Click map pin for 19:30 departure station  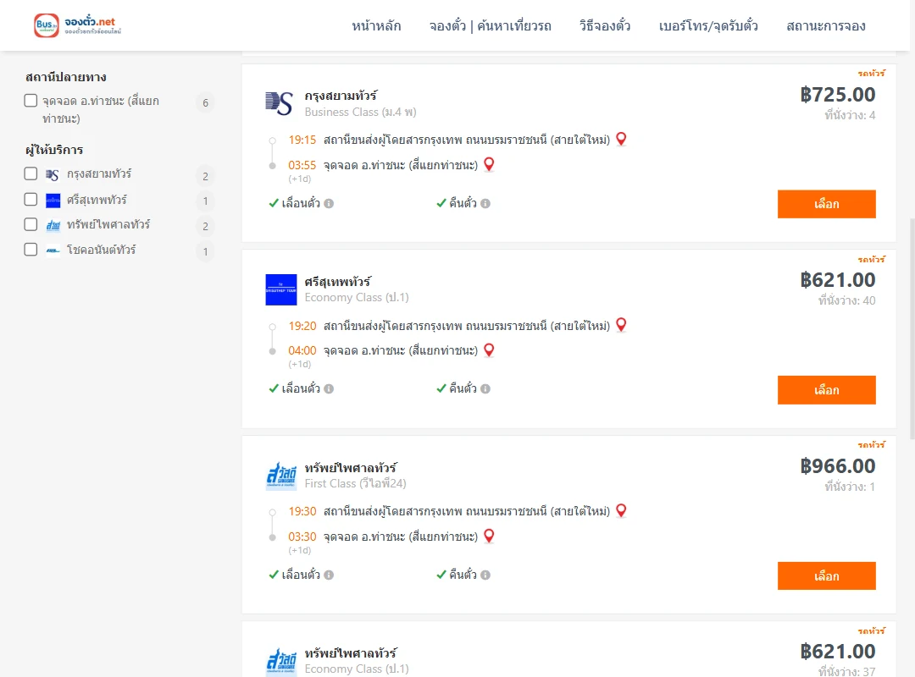point(622,510)
